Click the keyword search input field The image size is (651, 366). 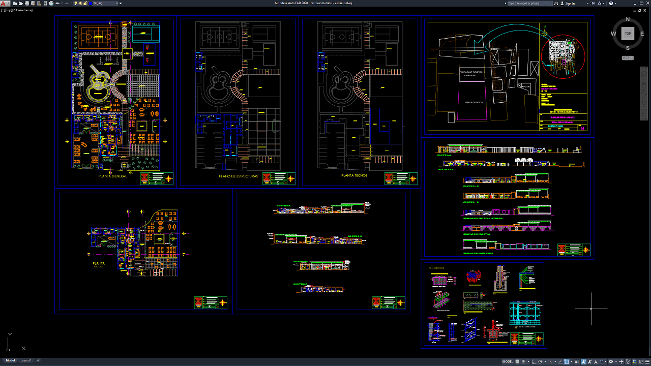tap(529, 3)
